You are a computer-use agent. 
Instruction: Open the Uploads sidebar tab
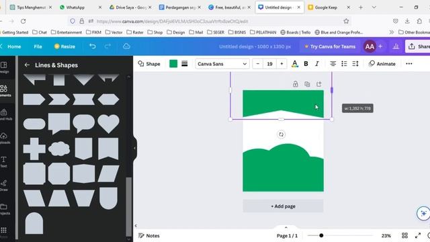click(x=4, y=138)
